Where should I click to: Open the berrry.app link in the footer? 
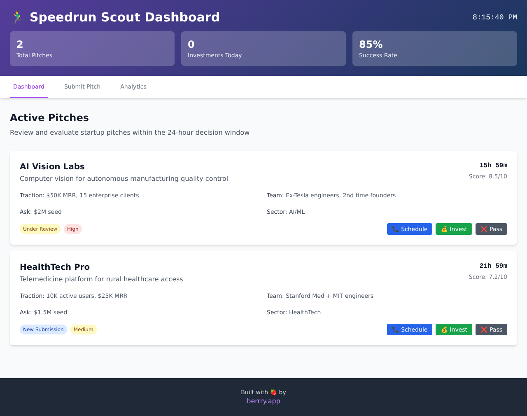coord(263,400)
